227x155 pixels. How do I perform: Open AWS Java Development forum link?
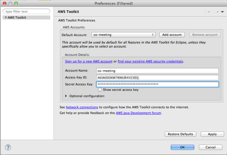(x=138, y=113)
